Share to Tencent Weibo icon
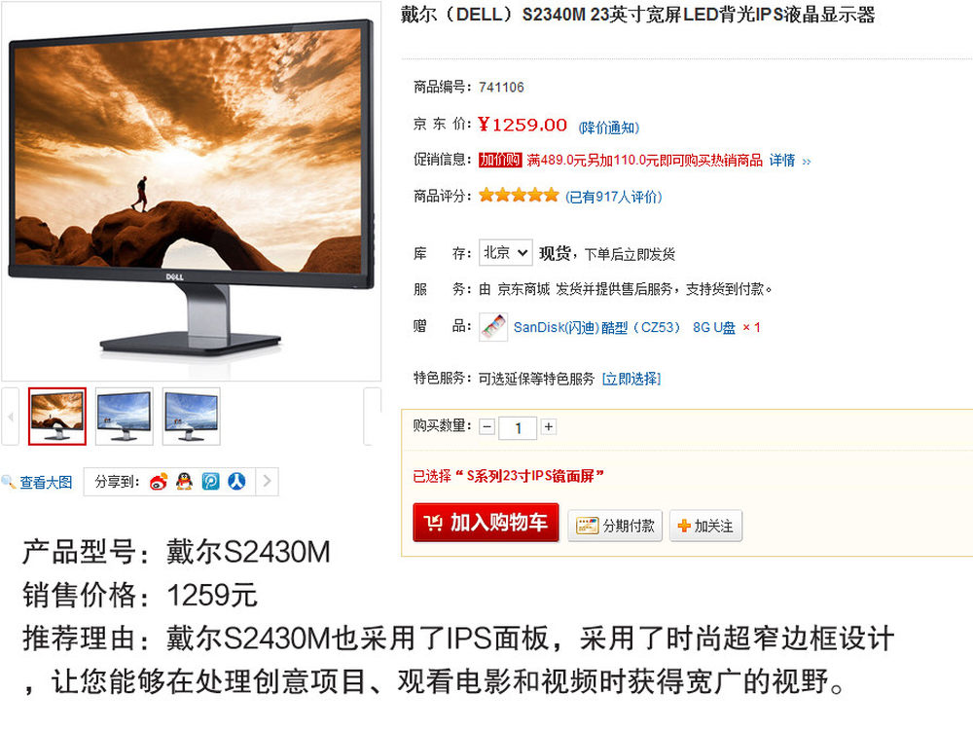The height and width of the screenshot is (730, 973). tap(210, 482)
